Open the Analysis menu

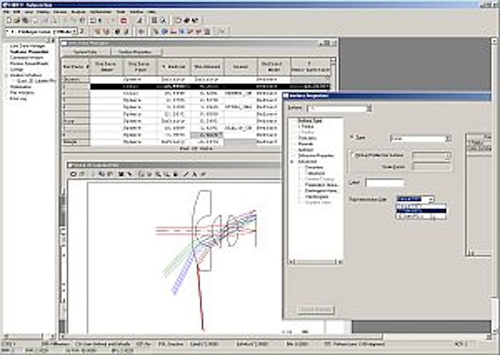click(x=78, y=12)
